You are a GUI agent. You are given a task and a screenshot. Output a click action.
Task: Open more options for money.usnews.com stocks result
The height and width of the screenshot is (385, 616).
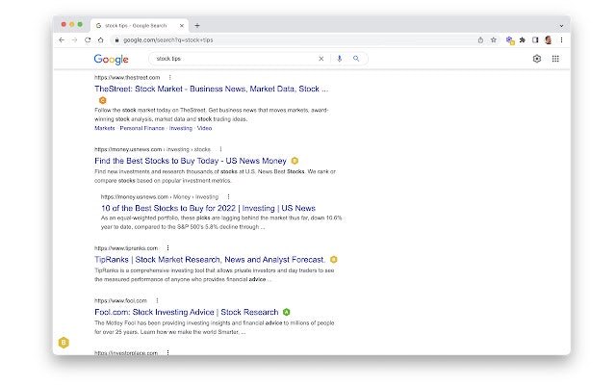coord(220,149)
